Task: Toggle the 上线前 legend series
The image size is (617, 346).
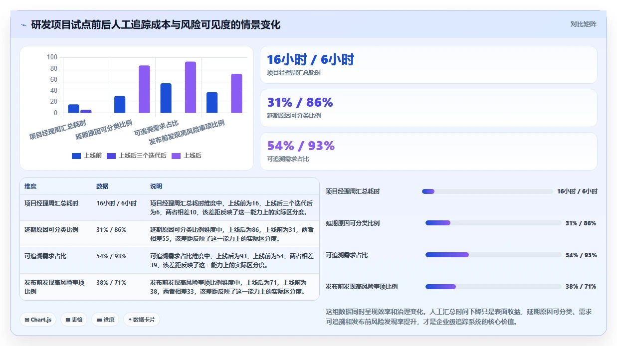Action: [87, 156]
